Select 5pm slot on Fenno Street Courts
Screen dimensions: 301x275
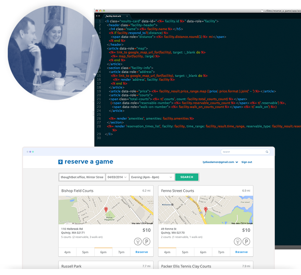185,252
